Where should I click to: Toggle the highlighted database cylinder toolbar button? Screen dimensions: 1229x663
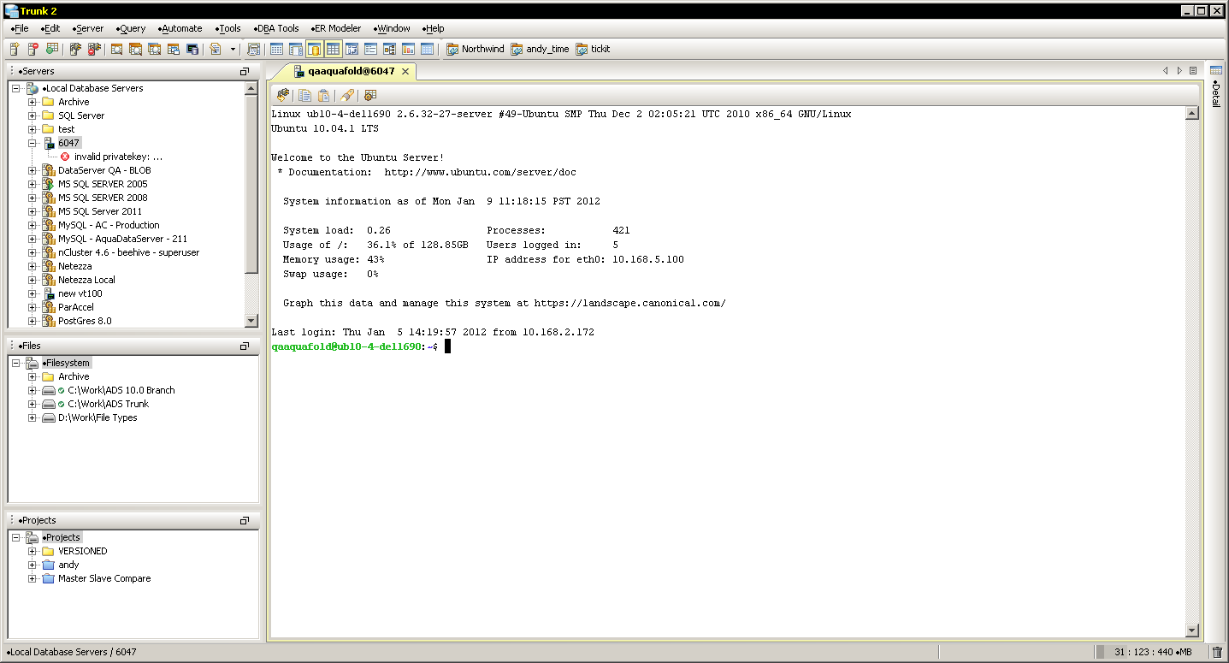(x=314, y=49)
